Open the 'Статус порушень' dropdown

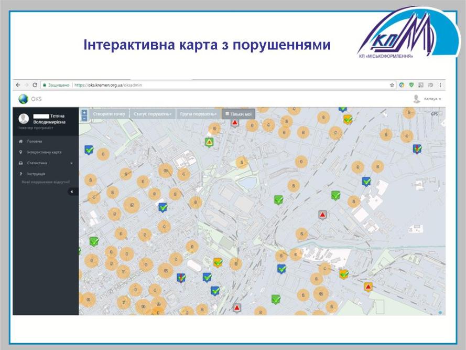tap(152, 114)
